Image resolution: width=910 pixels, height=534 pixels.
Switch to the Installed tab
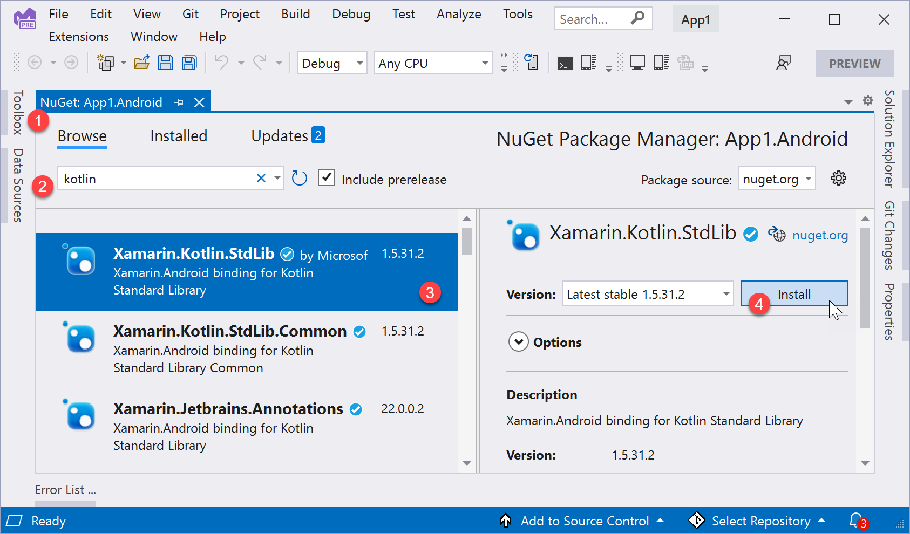[179, 136]
